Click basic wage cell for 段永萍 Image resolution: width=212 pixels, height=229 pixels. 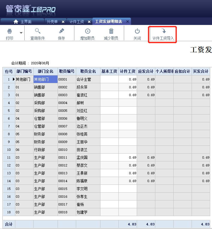click(109, 87)
